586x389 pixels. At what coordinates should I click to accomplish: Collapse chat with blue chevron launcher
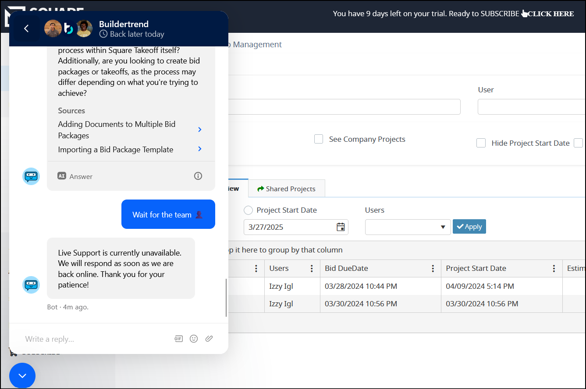pyautogui.click(x=22, y=376)
